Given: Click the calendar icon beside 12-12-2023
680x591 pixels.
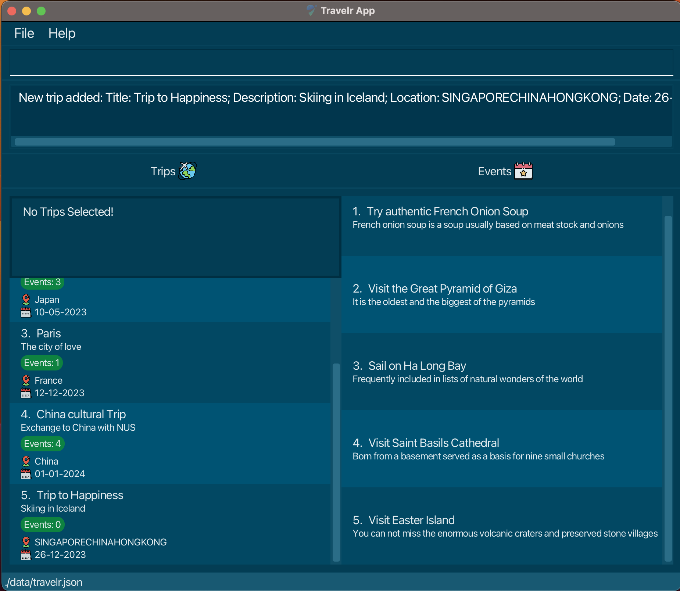Looking at the screenshot, I should click(26, 393).
